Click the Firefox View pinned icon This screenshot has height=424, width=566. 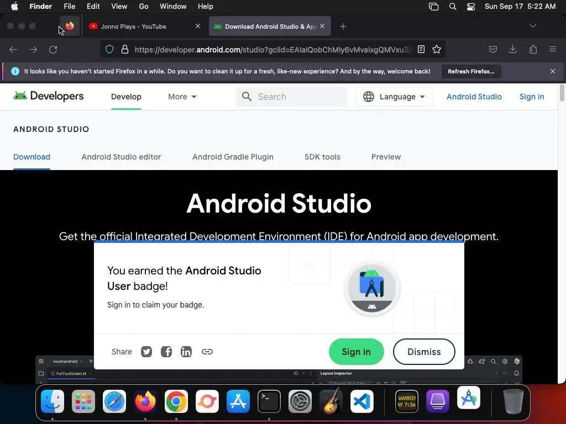tap(70, 26)
